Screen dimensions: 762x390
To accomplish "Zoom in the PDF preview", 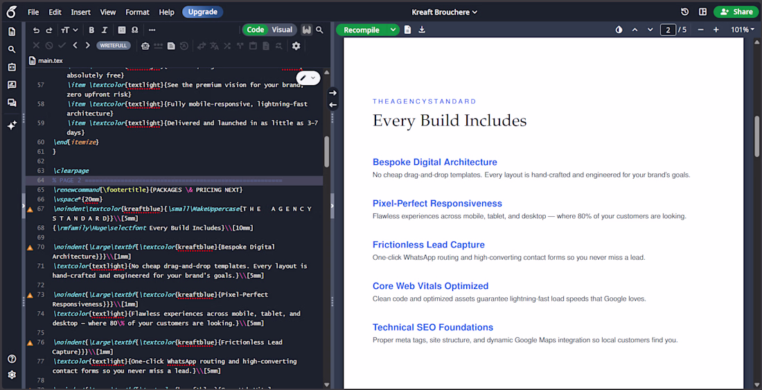I will click(716, 30).
